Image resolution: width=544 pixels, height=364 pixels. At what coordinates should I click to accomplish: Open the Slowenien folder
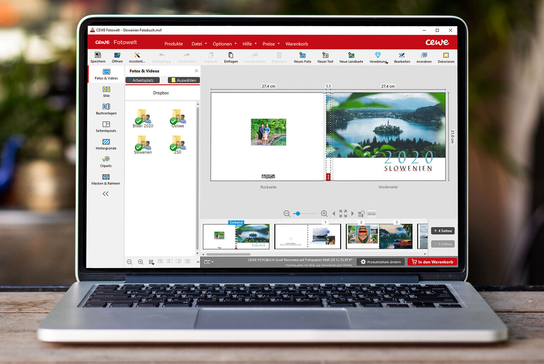pyautogui.click(x=143, y=145)
